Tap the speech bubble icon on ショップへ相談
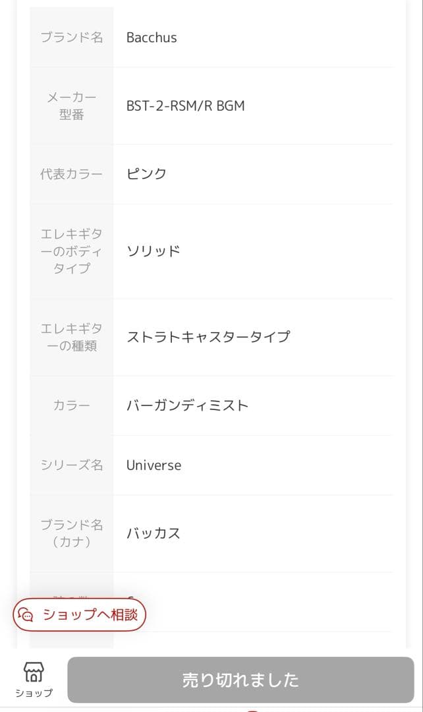The image size is (423, 712). pyautogui.click(x=26, y=615)
